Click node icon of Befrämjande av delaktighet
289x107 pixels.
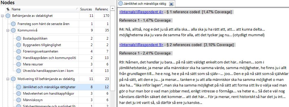8,16
